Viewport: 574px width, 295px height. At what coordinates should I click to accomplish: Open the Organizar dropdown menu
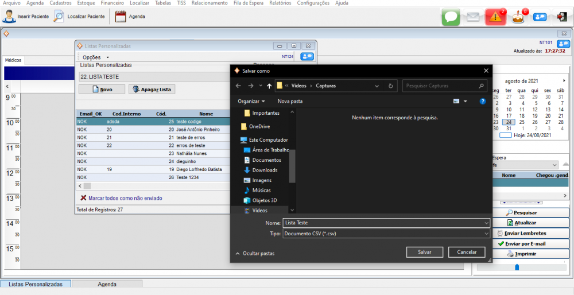point(251,101)
